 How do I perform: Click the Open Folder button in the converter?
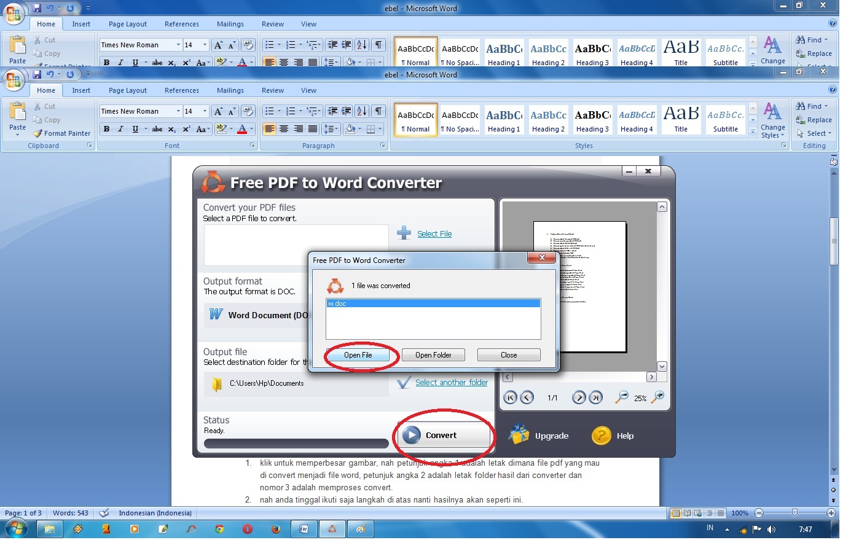[434, 354]
